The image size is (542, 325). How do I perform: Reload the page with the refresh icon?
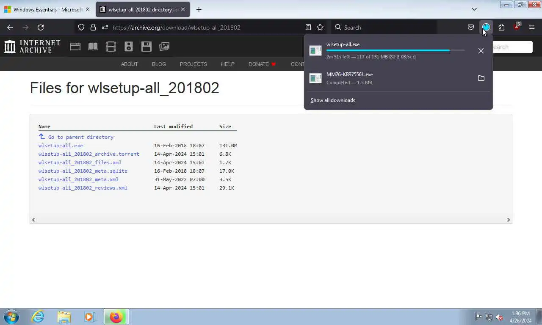pos(41,28)
